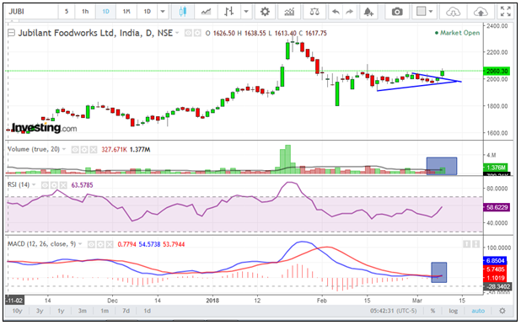
Task: Open chart properties gear in top toolbar
Action: [265, 12]
